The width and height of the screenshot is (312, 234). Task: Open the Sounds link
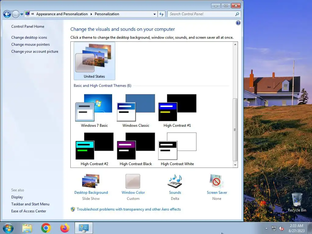pyautogui.click(x=175, y=193)
